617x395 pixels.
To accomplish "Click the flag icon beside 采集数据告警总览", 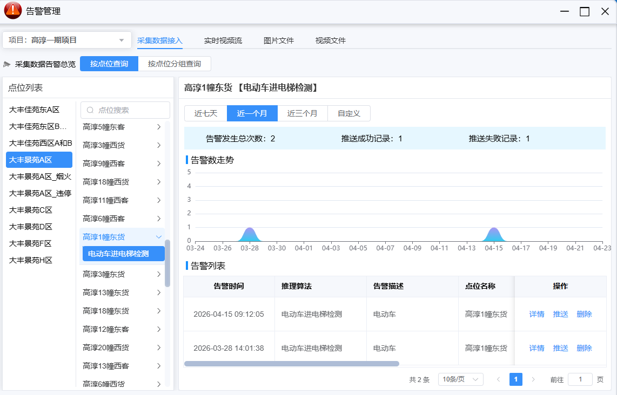I will click(6, 64).
